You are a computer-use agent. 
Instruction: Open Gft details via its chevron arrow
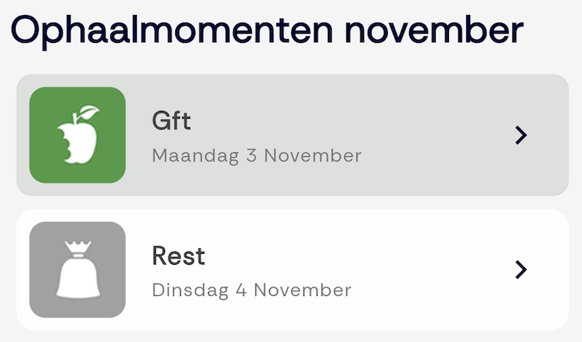[x=521, y=135]
